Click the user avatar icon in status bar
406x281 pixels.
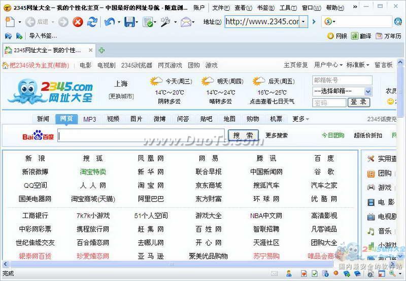[x=289, y=273]
